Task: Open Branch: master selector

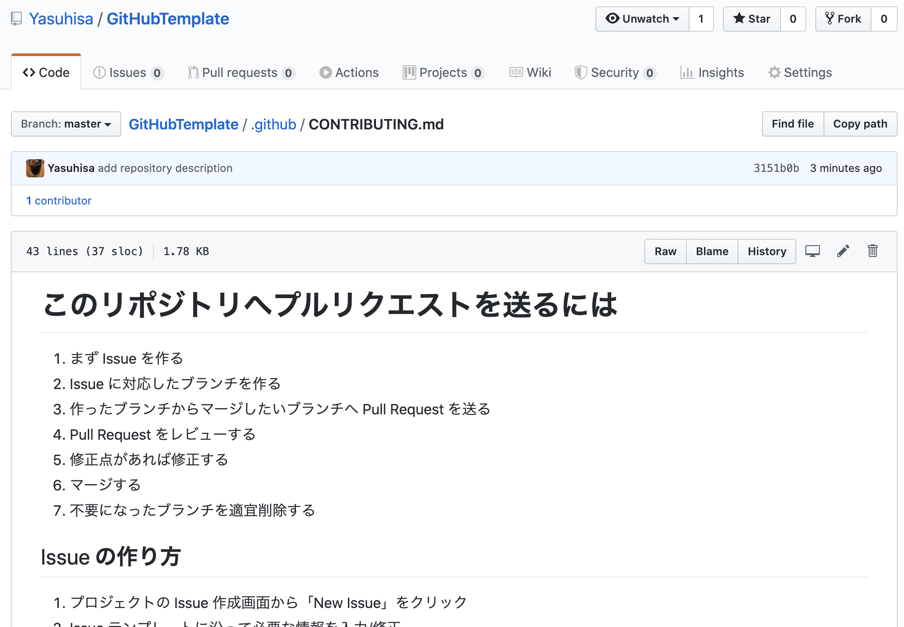Action: (x=66, y=124)
